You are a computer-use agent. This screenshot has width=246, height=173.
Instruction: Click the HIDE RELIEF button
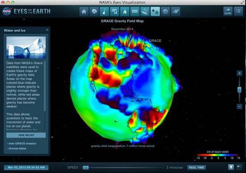point(26,135)
